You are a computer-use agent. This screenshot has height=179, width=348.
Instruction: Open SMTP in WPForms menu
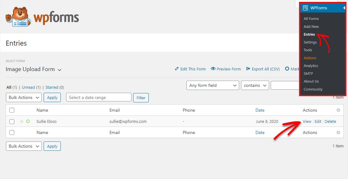tap(308, 74)
